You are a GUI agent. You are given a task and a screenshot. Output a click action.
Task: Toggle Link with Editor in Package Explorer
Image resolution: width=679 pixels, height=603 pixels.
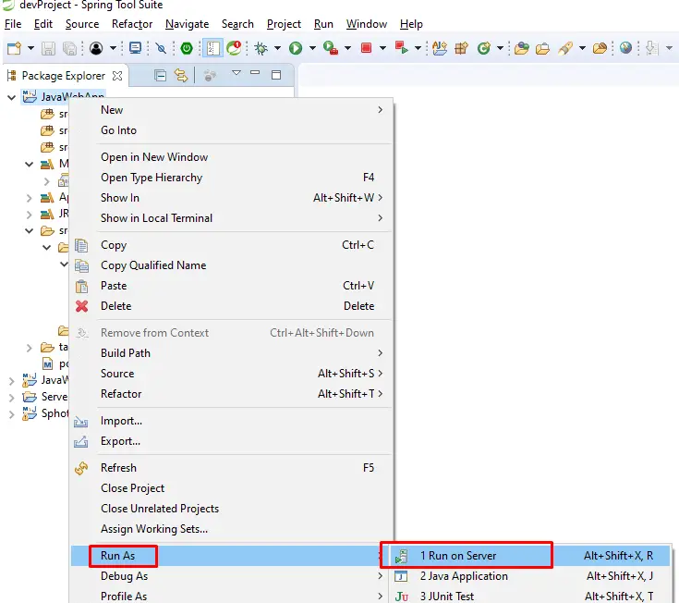click(x=181, y=76)
